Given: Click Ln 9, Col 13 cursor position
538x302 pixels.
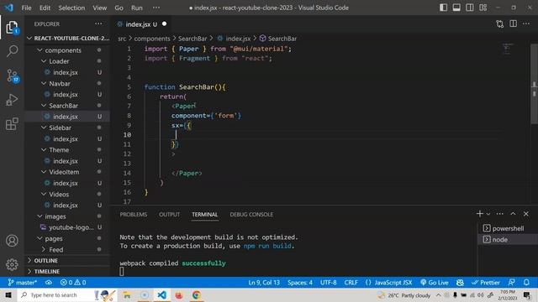Looking at the screenshot, I should click(264, 283).
